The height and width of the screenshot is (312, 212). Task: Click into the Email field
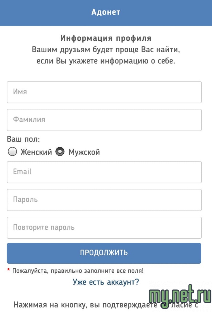click(x=104, y=172)
